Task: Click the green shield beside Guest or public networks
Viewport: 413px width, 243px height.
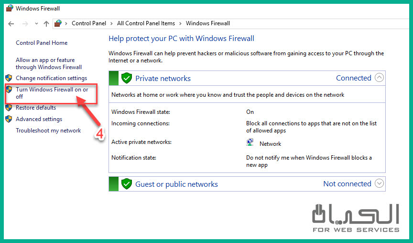Action: click(x=126, y=184)
